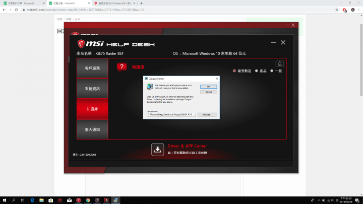This screenshot has width=363, height=204.
Task: Open Driver & APP Center link
Action: click(x=187, y=146)
